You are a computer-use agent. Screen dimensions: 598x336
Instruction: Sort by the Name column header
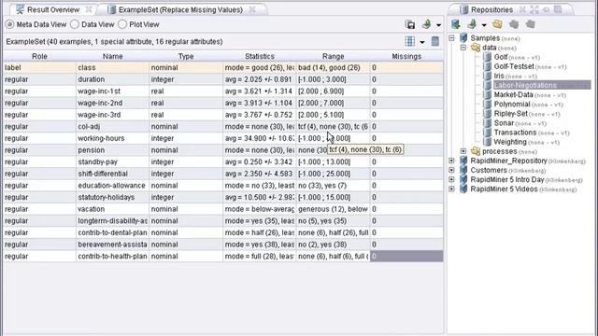click(x=112, y=56)
